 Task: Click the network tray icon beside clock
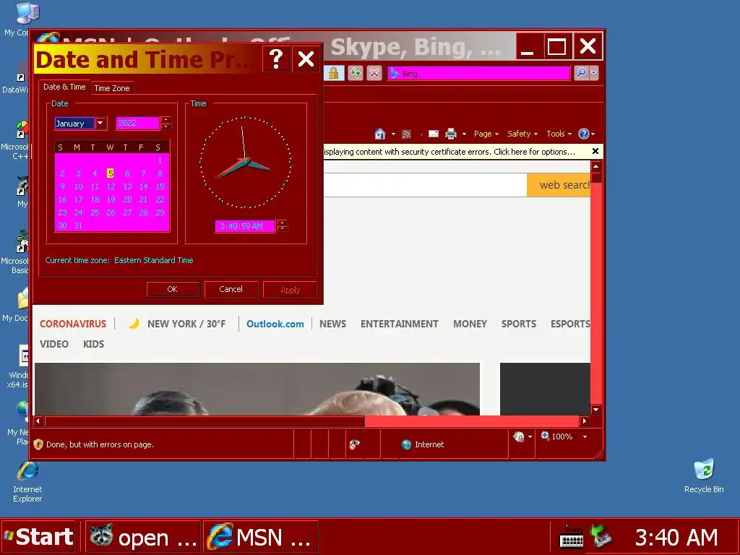(x=601, y=537)
